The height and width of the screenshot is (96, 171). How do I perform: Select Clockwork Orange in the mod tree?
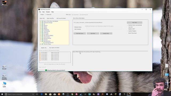tap(48, 23)
